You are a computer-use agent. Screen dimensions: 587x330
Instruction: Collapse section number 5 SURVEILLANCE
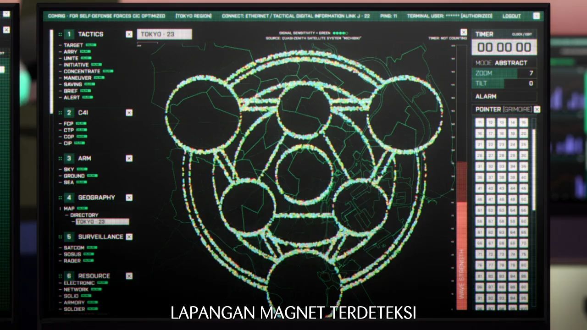tap(69, 237)
